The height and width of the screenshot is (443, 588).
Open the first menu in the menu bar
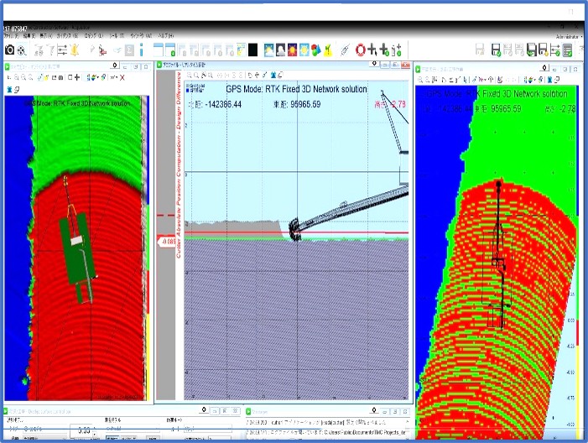click(10, 36)
